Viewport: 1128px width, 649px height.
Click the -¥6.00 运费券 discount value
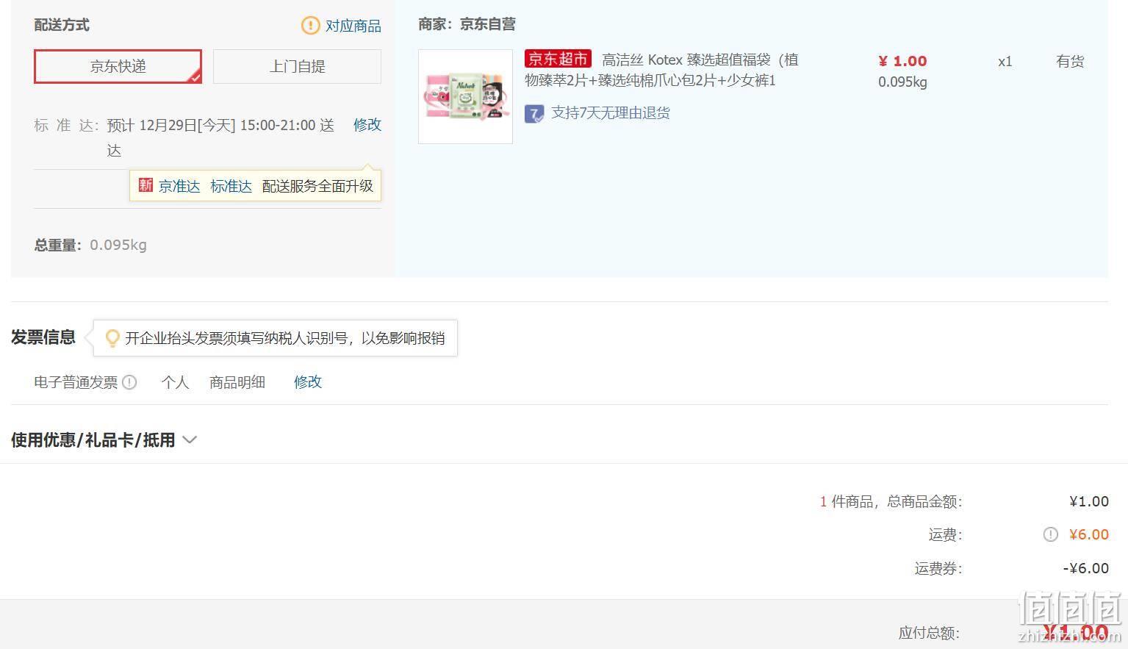[1086, 568]
